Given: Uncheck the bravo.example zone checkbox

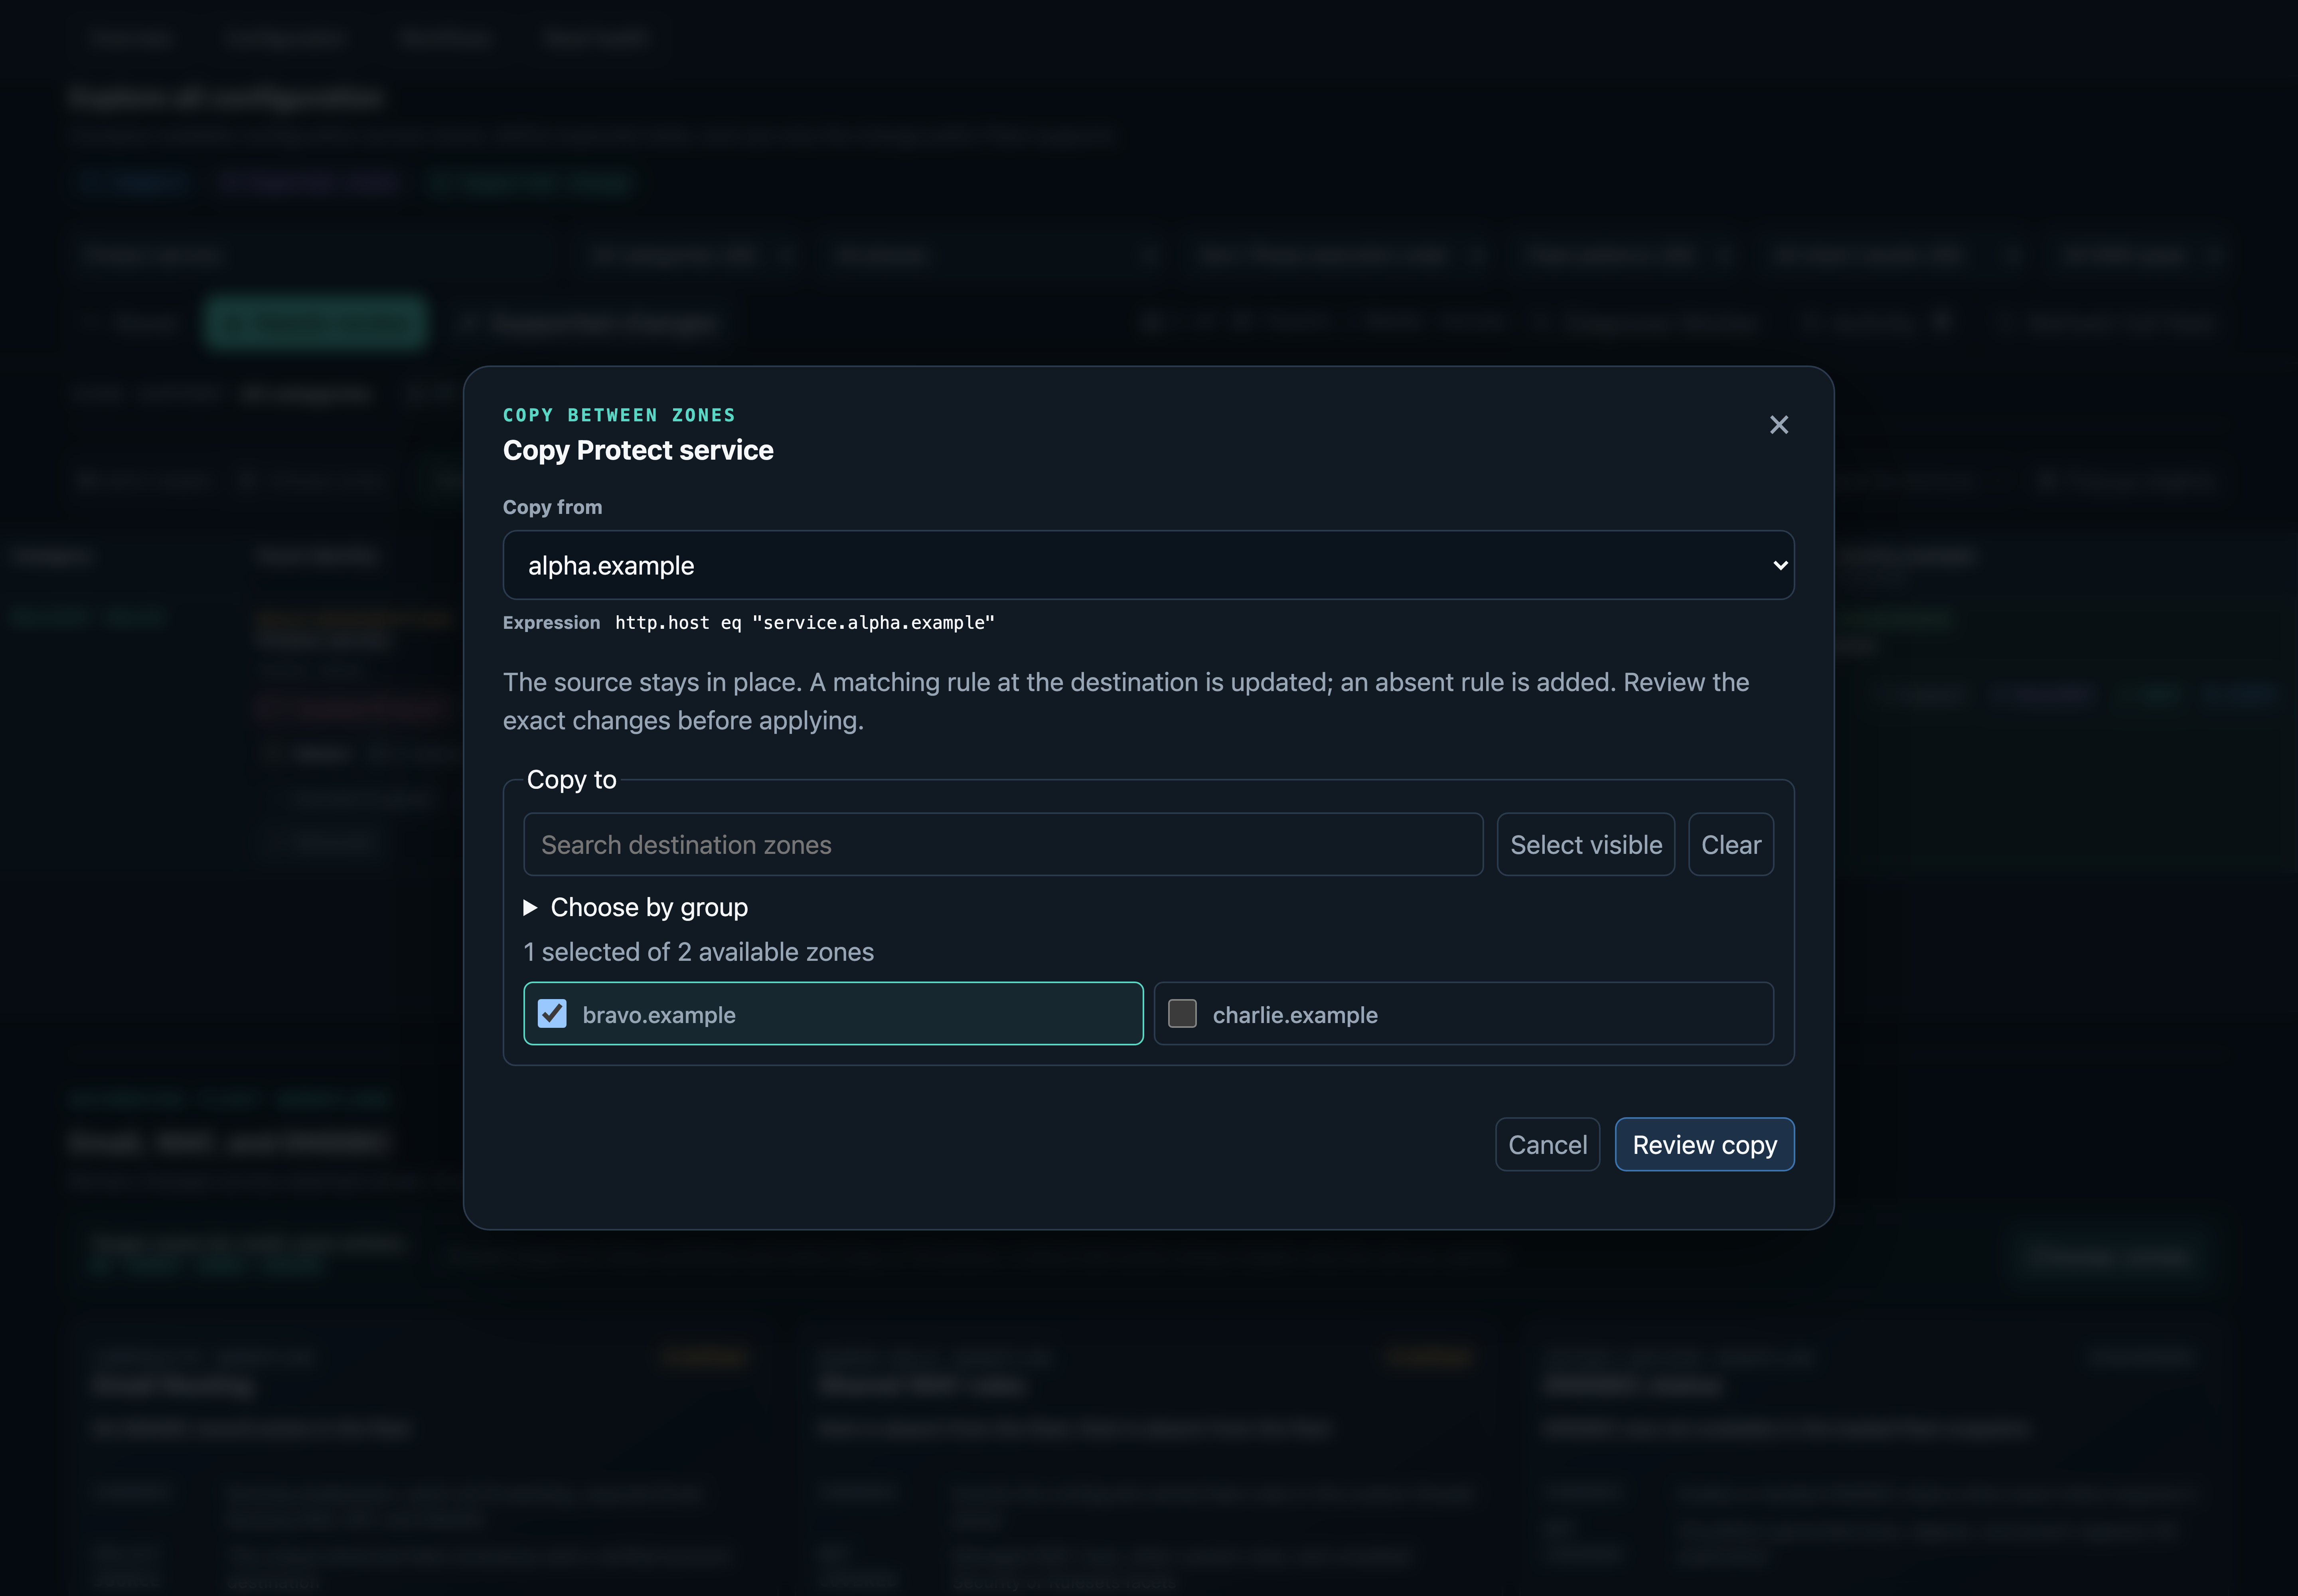Looking at the screenshot, I should [x=552, y=1013].
